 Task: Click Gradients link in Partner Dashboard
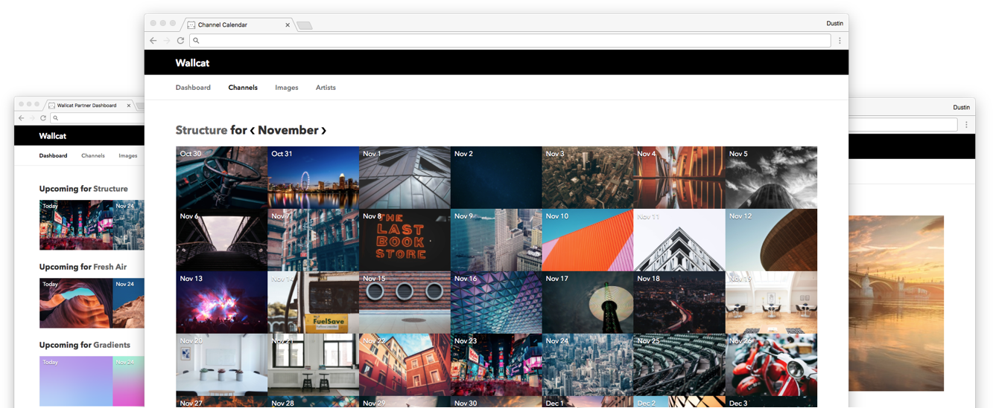pos(112,345)
